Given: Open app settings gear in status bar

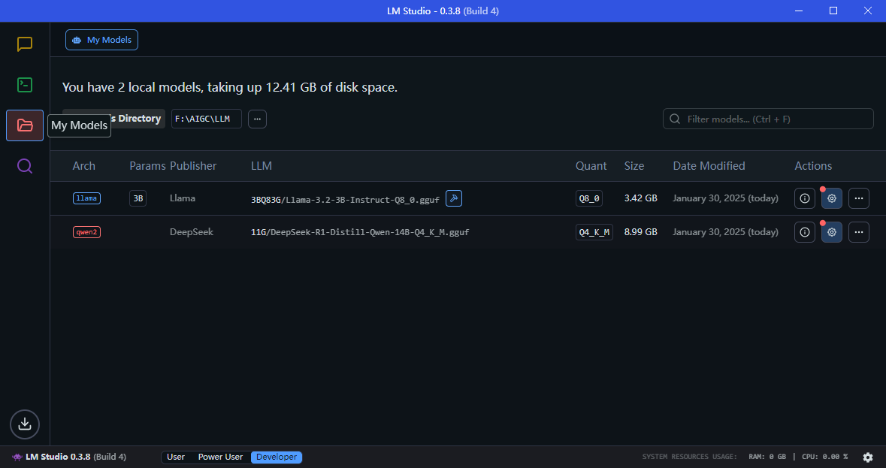Looking at the screenshot, I should (x=868, y=457).
